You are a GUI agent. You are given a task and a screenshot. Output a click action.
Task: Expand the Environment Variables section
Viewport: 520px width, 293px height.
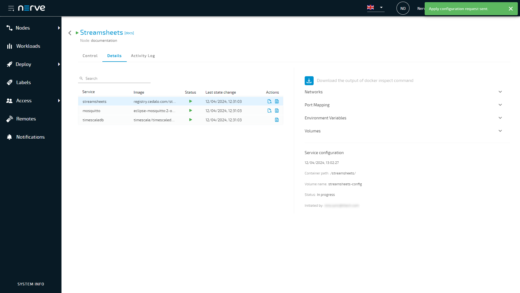point(500,118)
